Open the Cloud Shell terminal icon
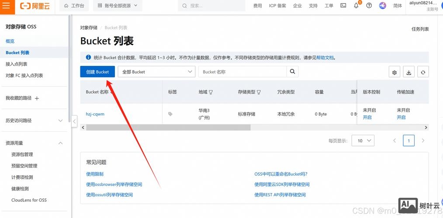443x218 pixels. tap(343, 6)
